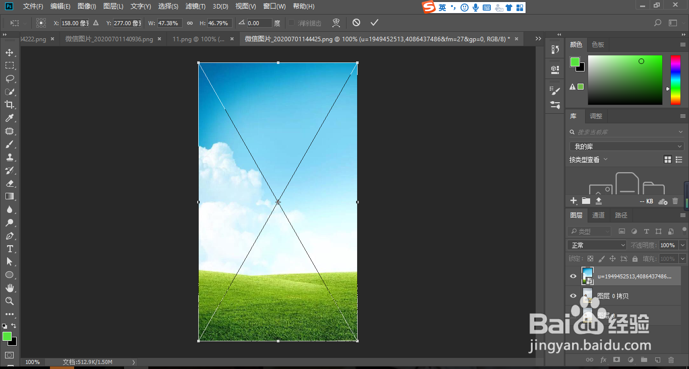Screen dimensions: 689x369
Task: Delete layer with trash icon
Action: [671, 360]
